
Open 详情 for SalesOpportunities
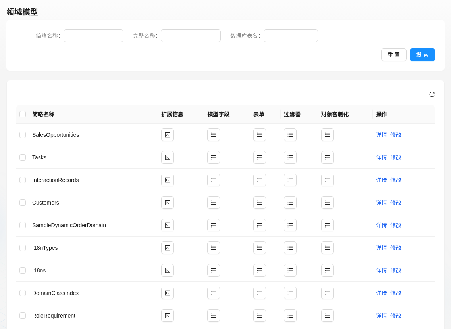382,135
